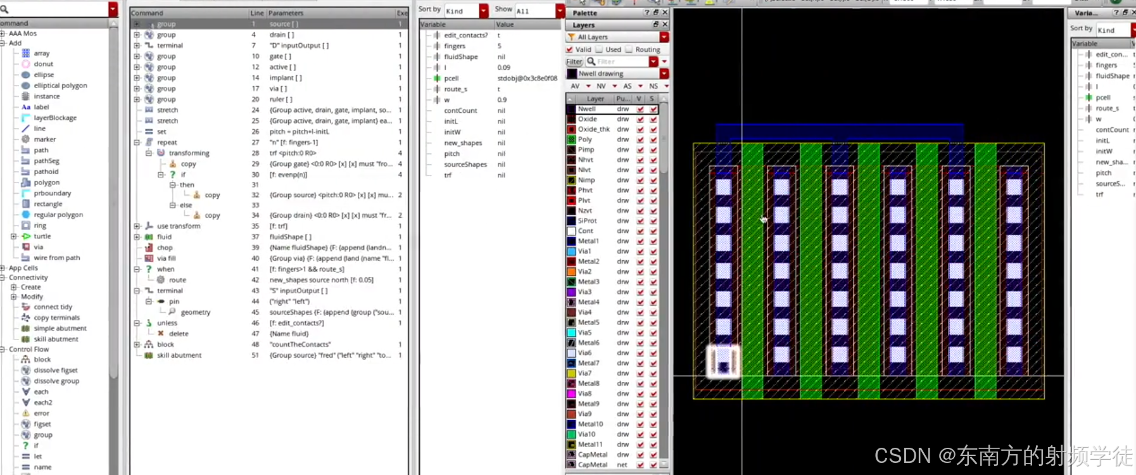The image size is (1136, 475).
Task: Click the command search input field
Action: coord(54,9)
